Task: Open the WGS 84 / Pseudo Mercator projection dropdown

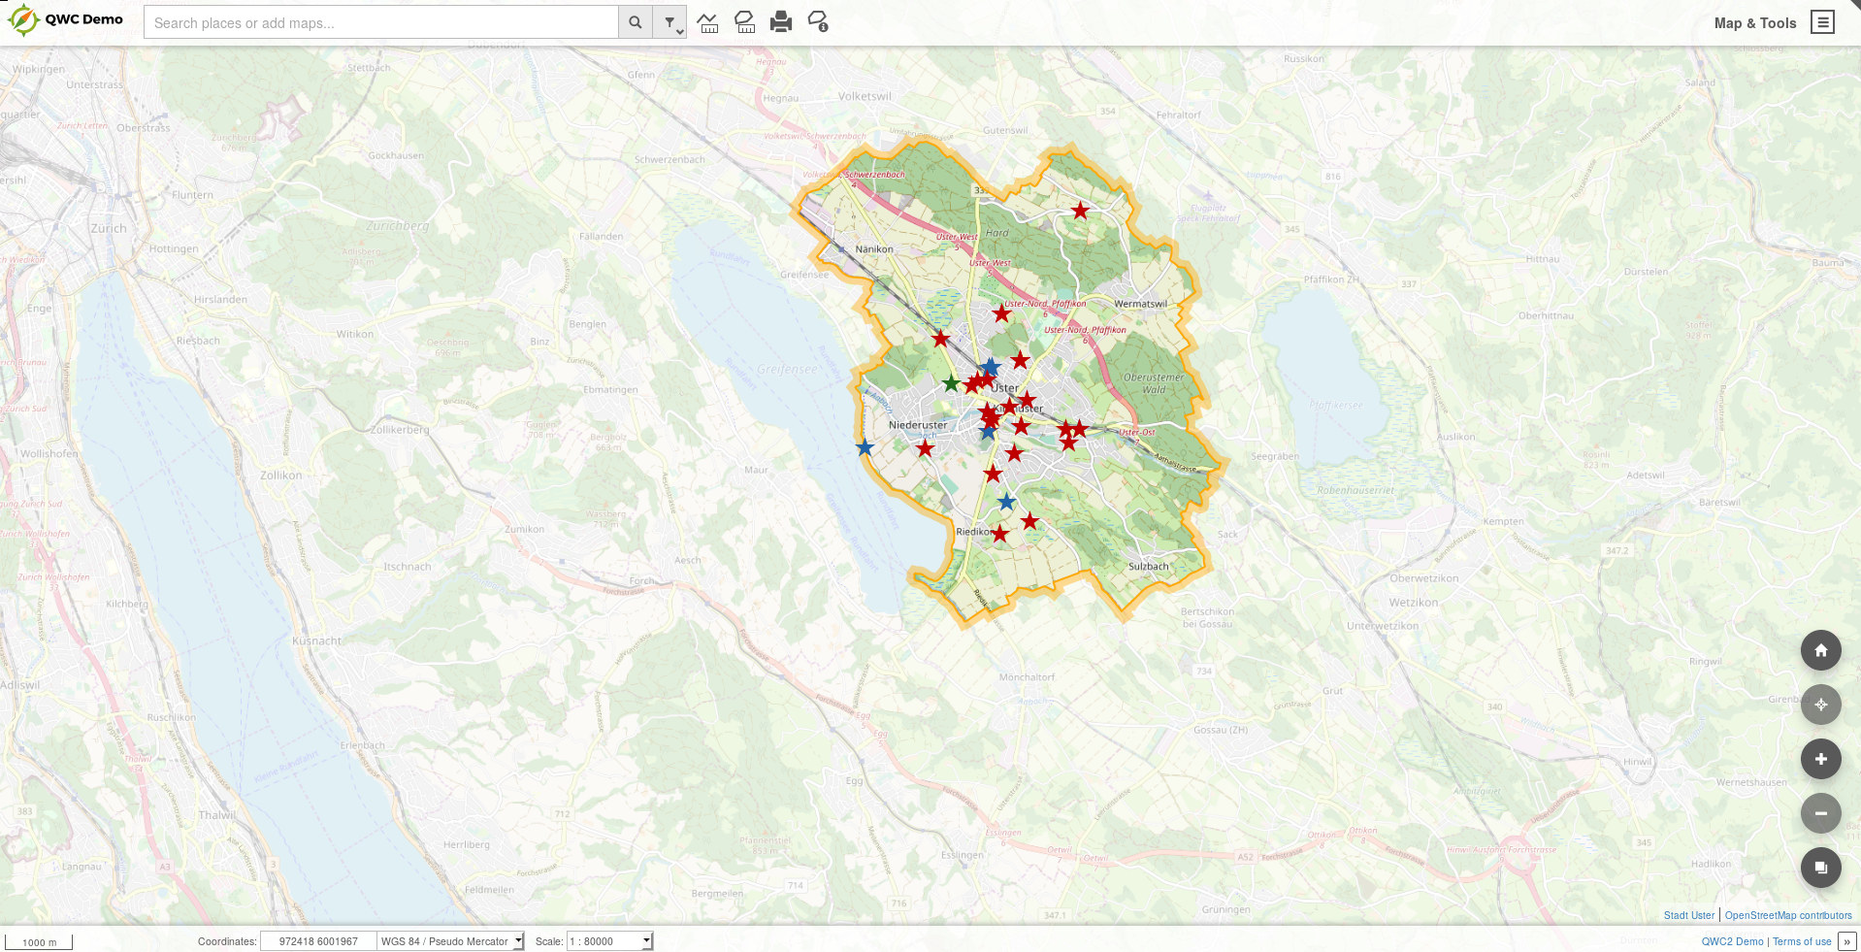Action: pyautogui.click(x=451, y=941)
